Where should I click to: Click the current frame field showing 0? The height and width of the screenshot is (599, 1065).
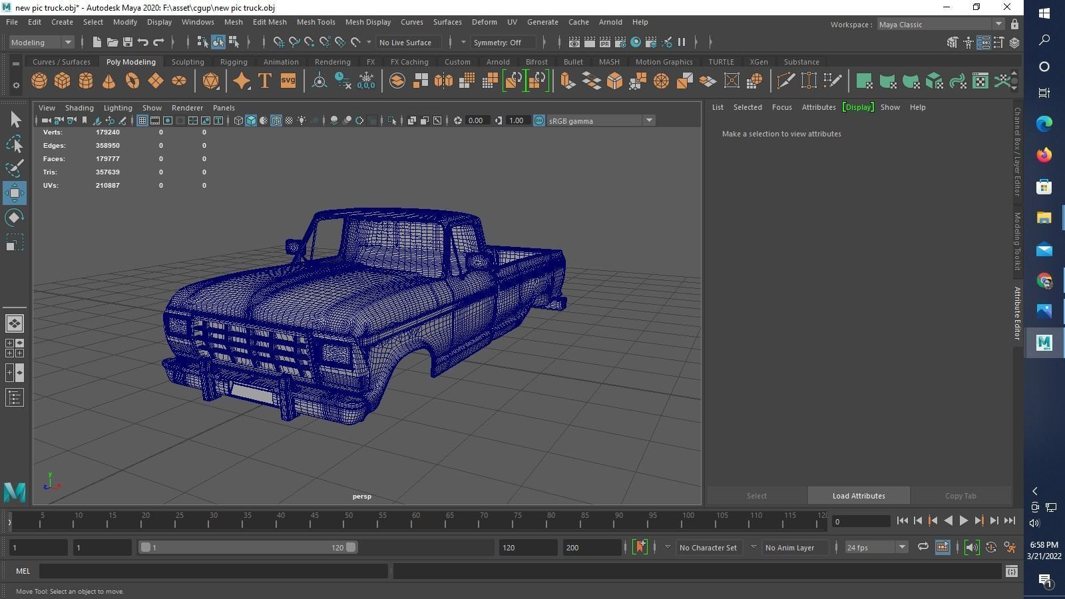coord(861,521)
